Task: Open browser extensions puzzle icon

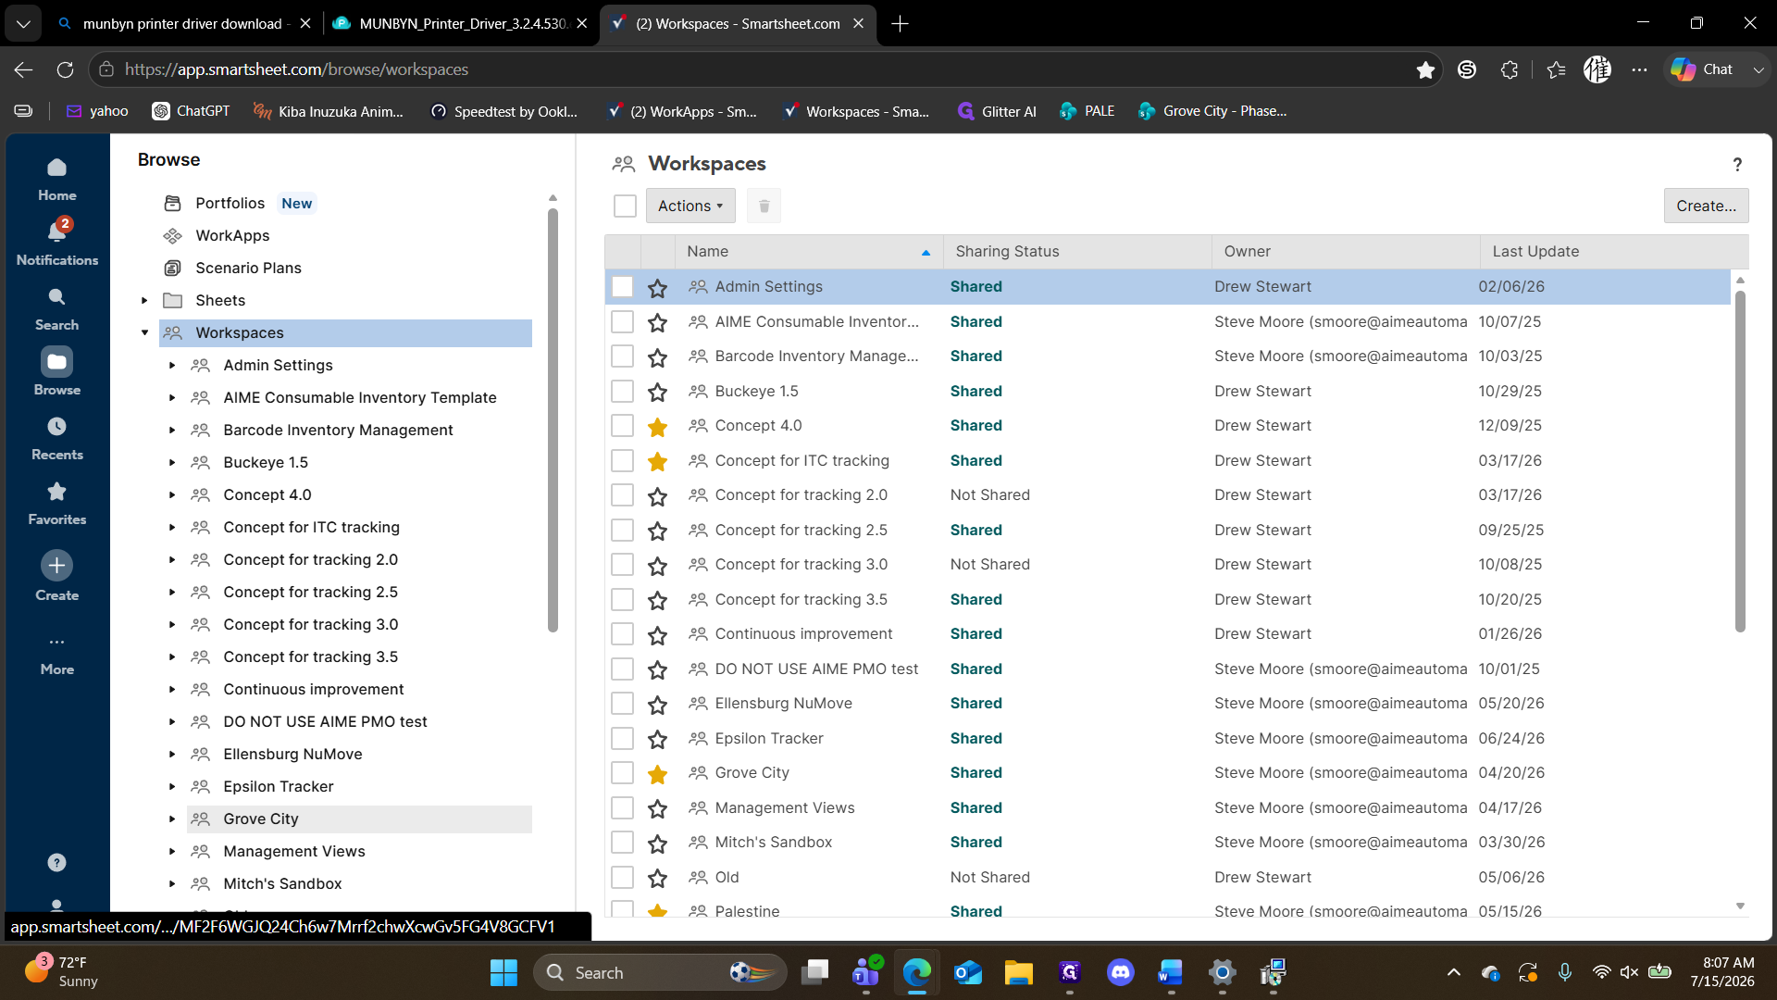Action: (x=1510, y=69)
